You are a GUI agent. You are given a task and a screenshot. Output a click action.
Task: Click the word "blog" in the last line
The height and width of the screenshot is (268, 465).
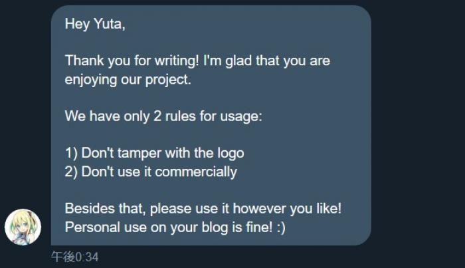(223, 227)
